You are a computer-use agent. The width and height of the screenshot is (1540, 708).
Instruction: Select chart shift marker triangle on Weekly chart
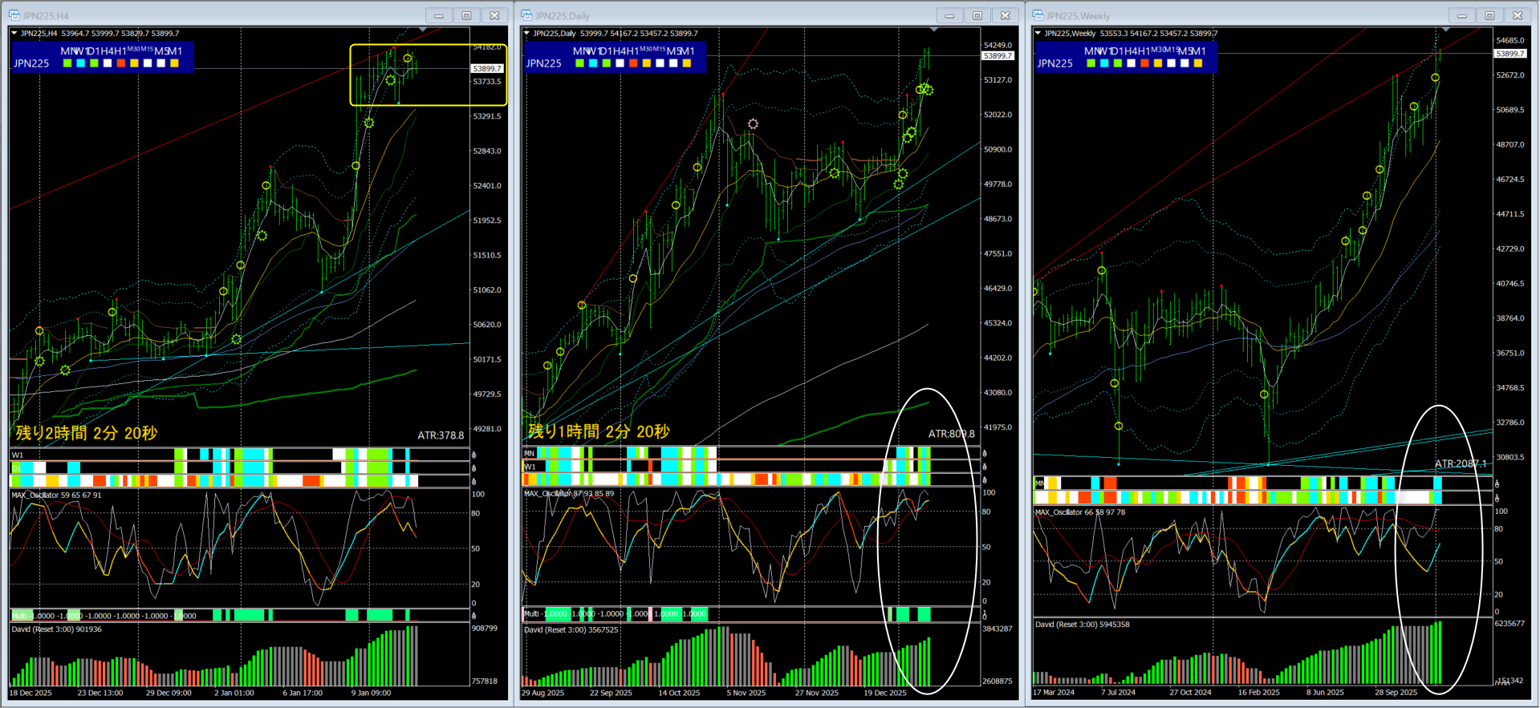click(1445, 30)
